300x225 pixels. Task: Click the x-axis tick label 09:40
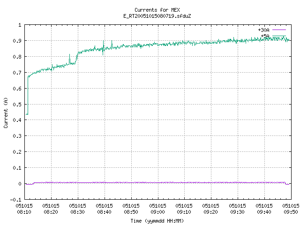[x=264, y=212]
